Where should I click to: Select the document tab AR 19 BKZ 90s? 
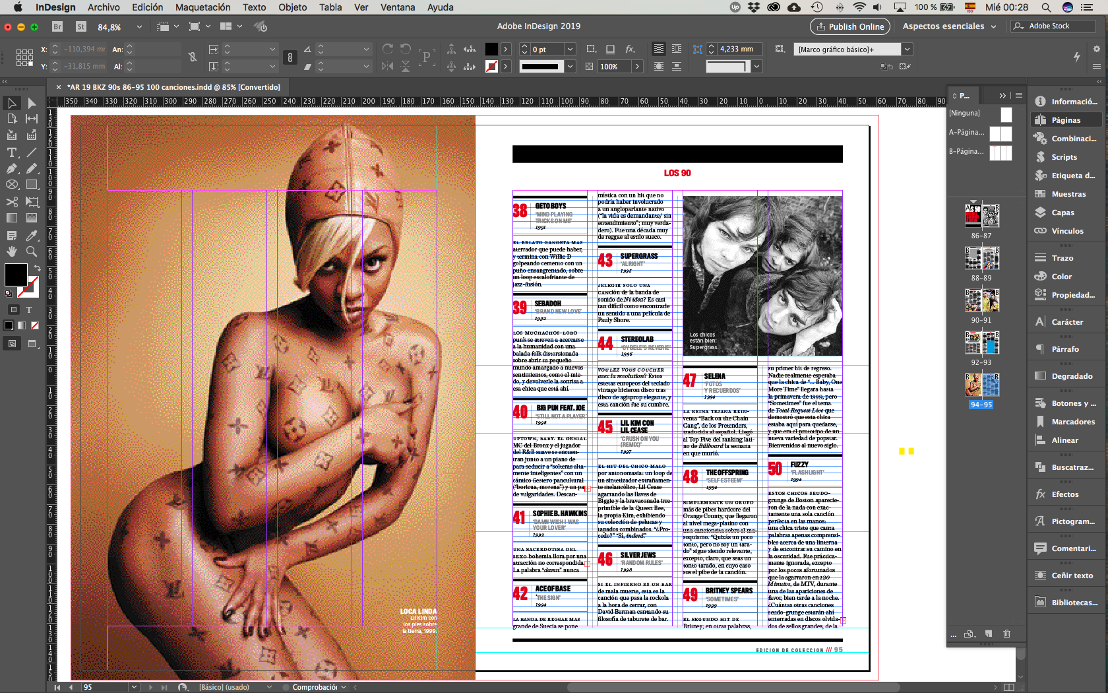[173, 87]
